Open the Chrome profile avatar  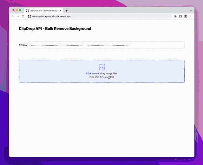point(186,16)
